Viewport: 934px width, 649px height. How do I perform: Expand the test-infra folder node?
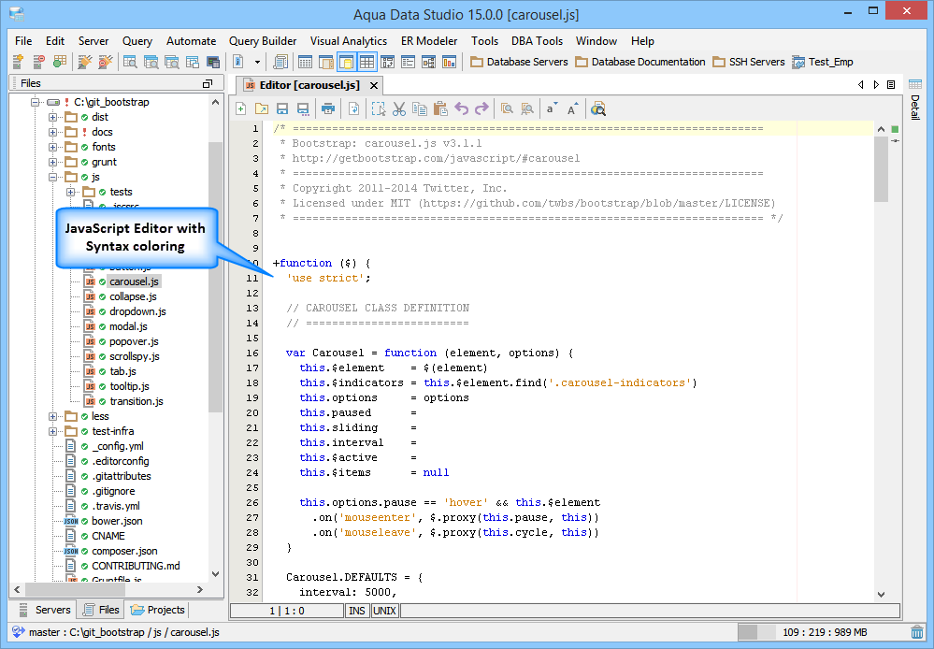53,431
